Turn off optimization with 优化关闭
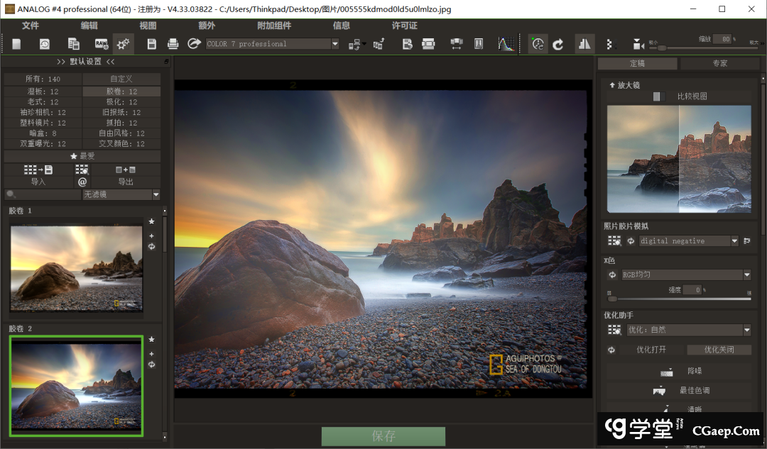 (x=719, y=350)
